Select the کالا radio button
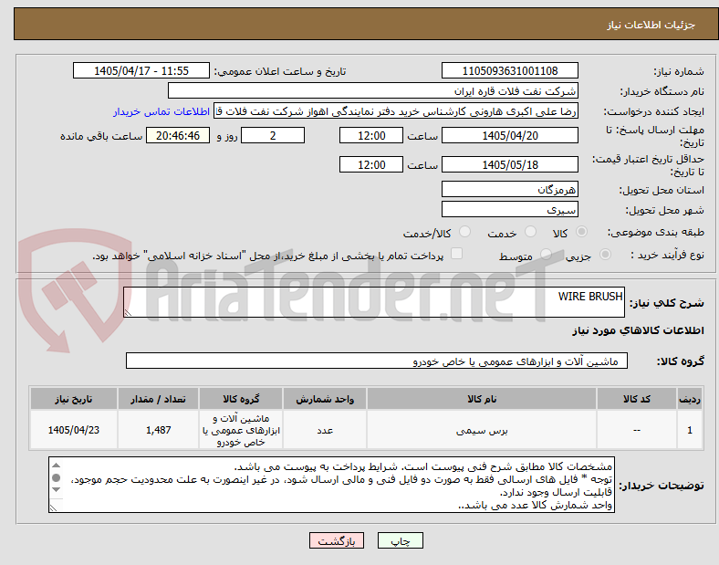Image resolution: width=719 pixels, height=565 pixels. (581, 232)
